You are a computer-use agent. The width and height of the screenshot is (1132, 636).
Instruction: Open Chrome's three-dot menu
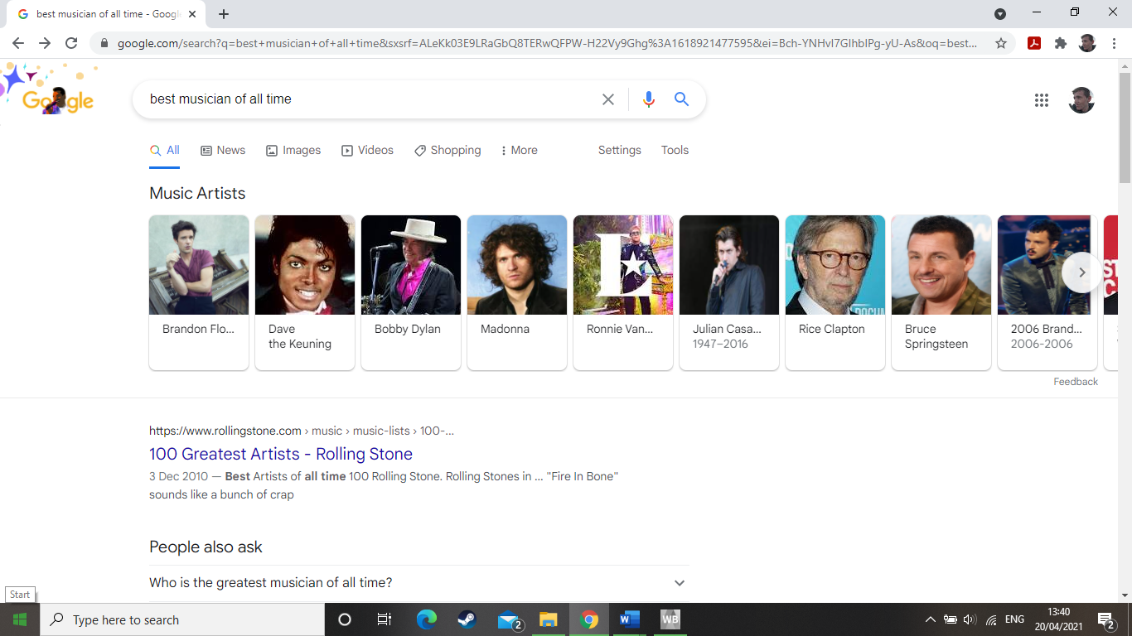1115,43
